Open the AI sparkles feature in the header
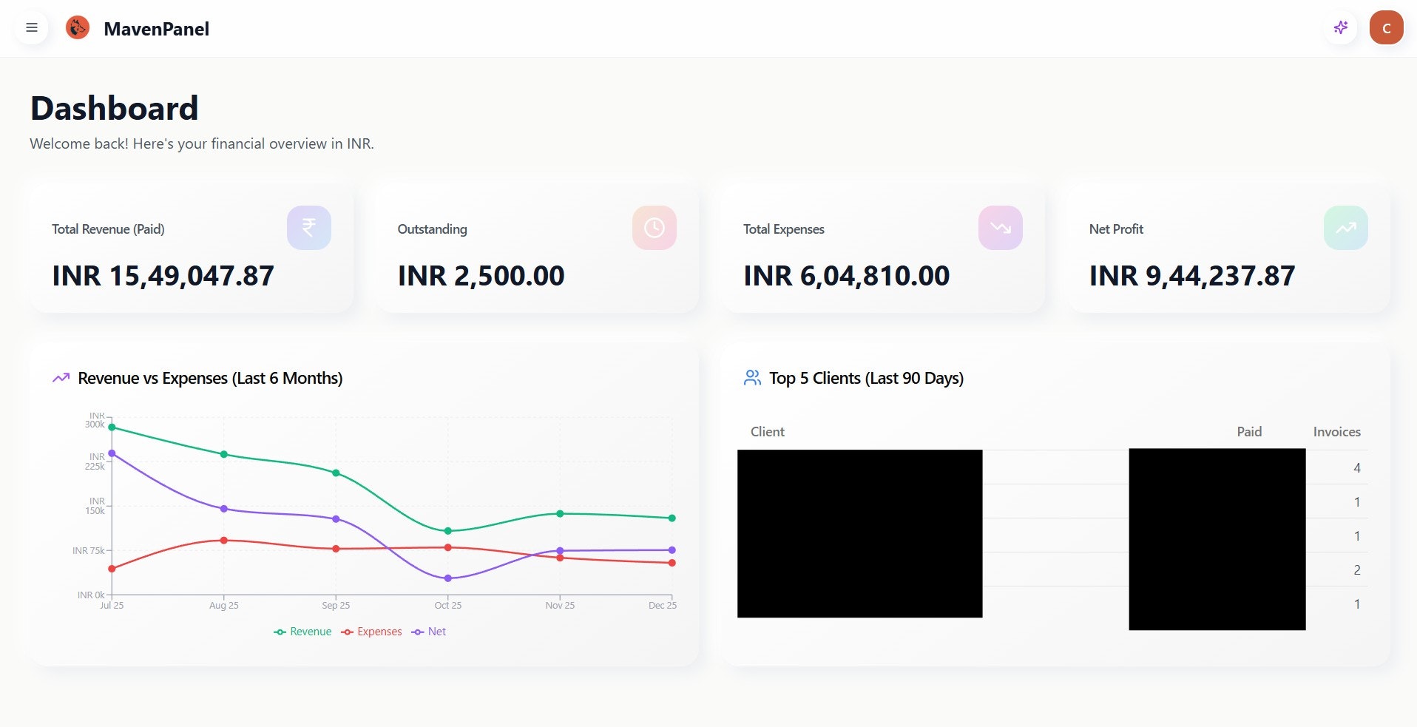 point(1341,27)
